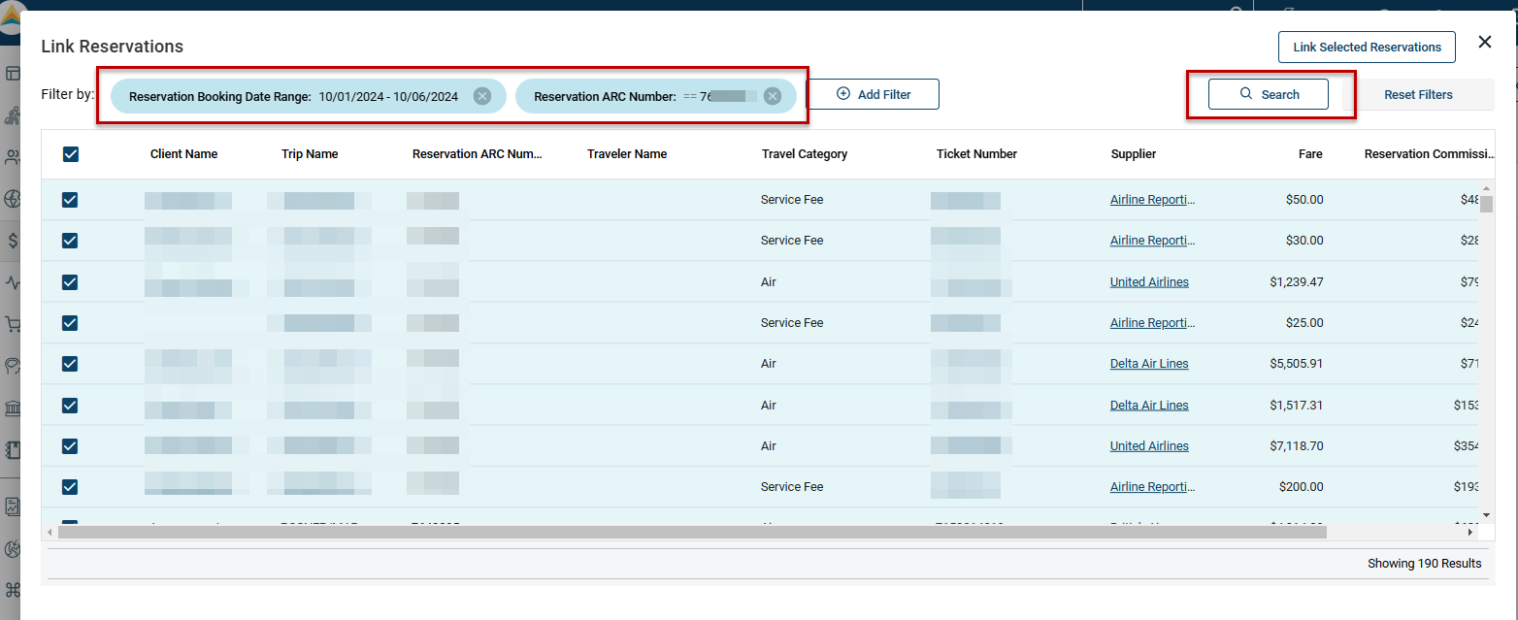Open the United Airlines supplier link
The width and height of the screenshot is (1518, 620).
pyautogui.click(x=1149, y=281)
